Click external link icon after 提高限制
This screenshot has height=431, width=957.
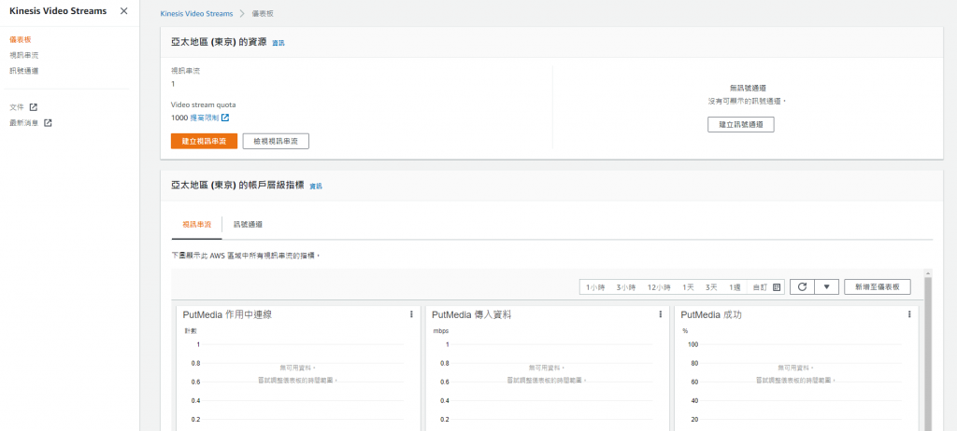pos(225,118)
